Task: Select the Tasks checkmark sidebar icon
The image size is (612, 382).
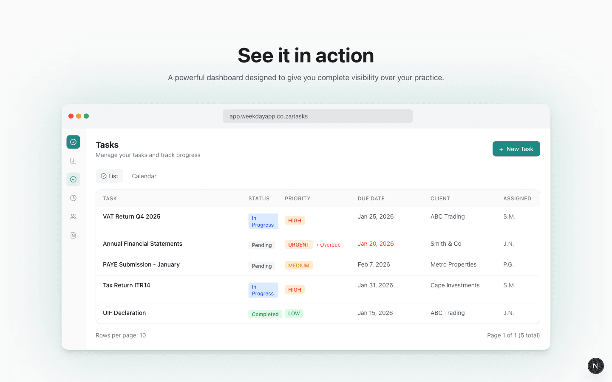Action: [x=73, y=179]
